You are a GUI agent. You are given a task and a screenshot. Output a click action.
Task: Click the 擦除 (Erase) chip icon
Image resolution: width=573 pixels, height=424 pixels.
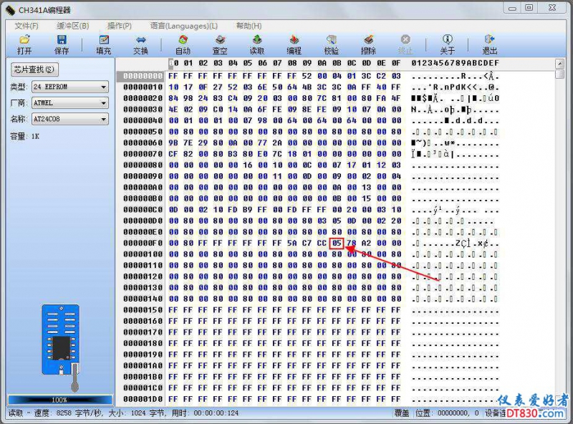pyautogui.click(x=369, y=44)
